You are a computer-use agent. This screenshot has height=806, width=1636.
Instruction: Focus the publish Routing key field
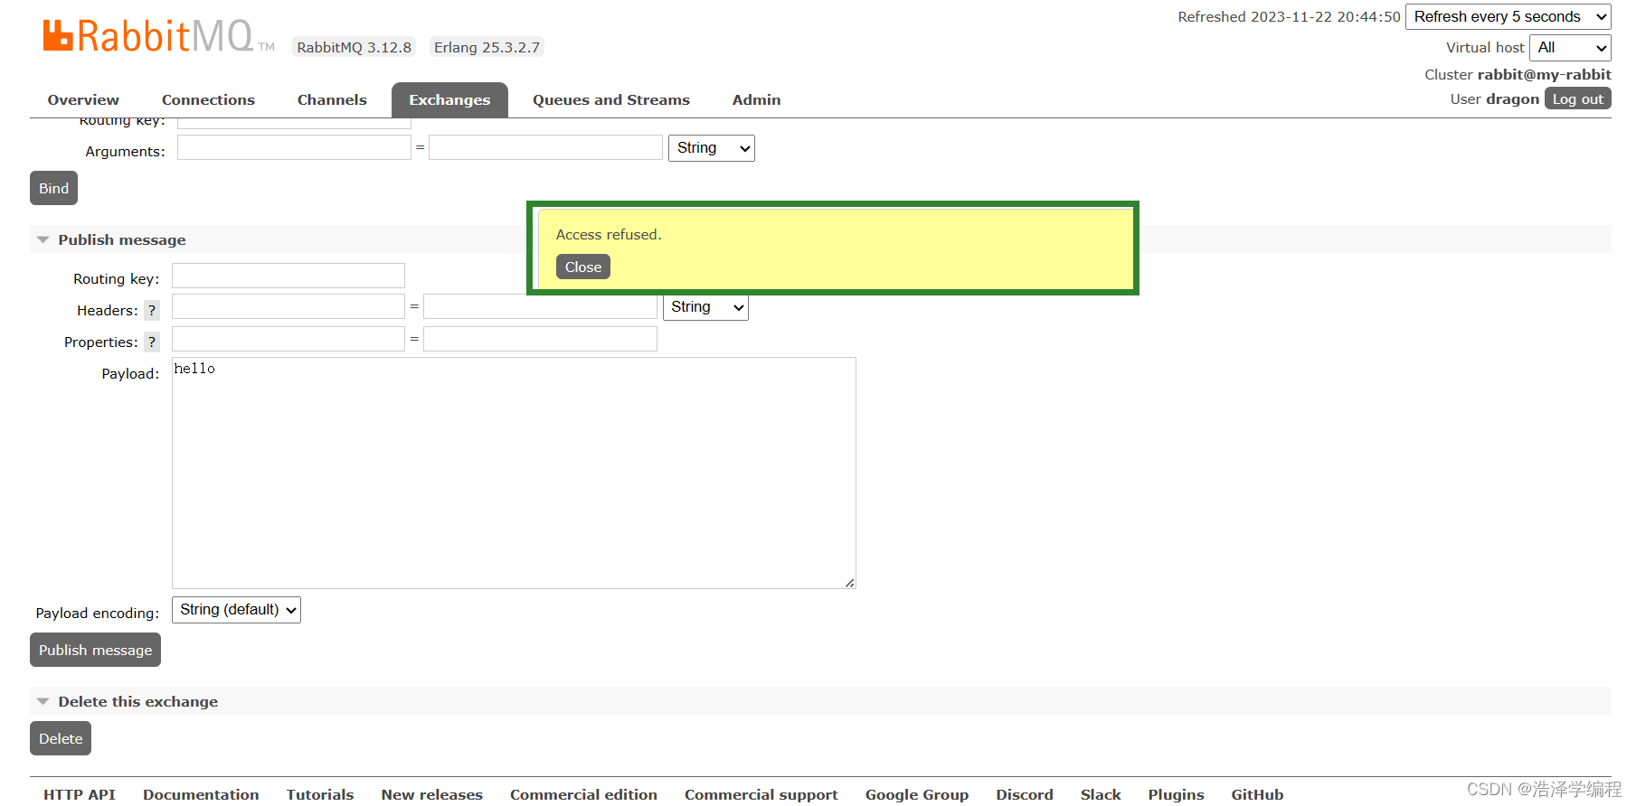pos(288,276)
